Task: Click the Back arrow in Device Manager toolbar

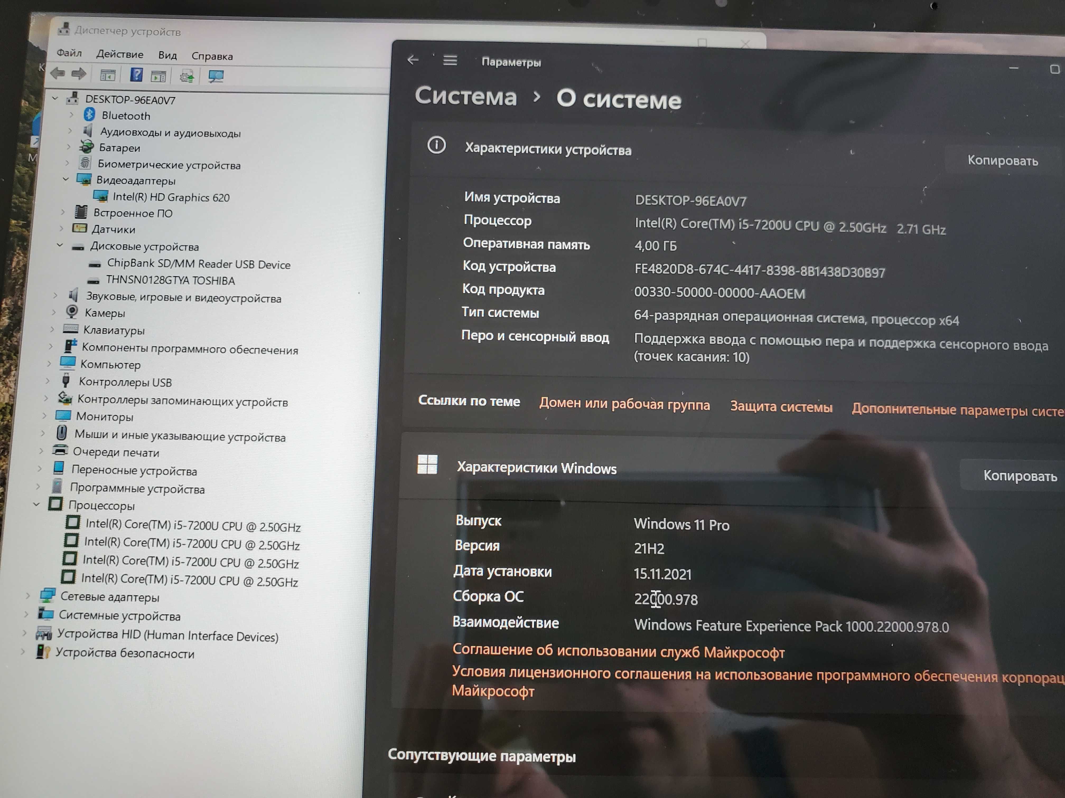Action: (58, 73)
